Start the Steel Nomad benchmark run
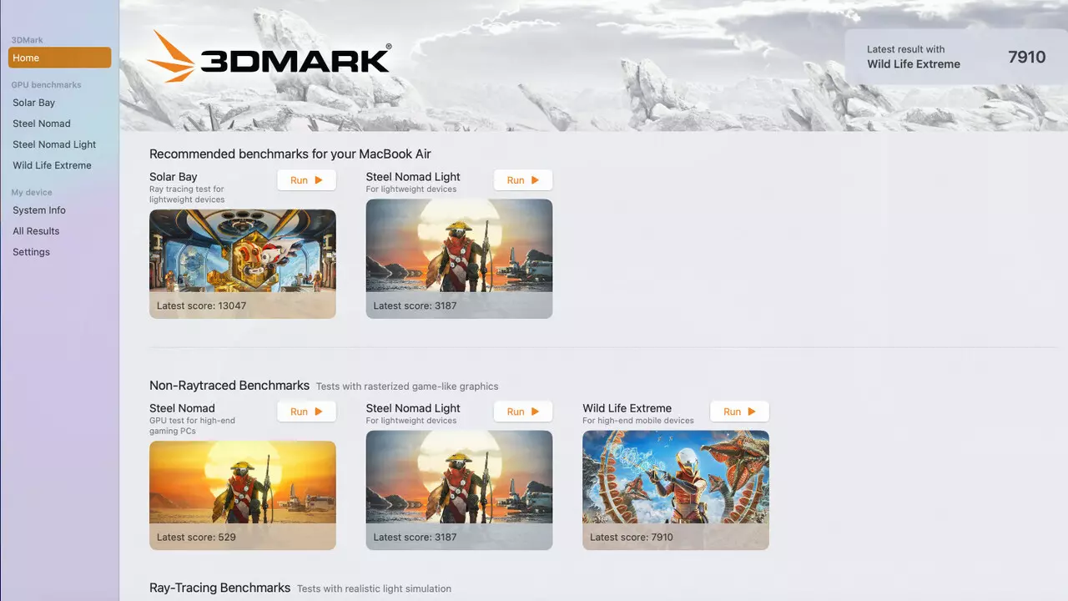 (x=306, y=412)
